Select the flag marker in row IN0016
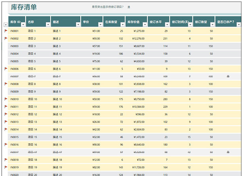The width and height of the screenshot is (243, 176). click(x=6, y=144)
